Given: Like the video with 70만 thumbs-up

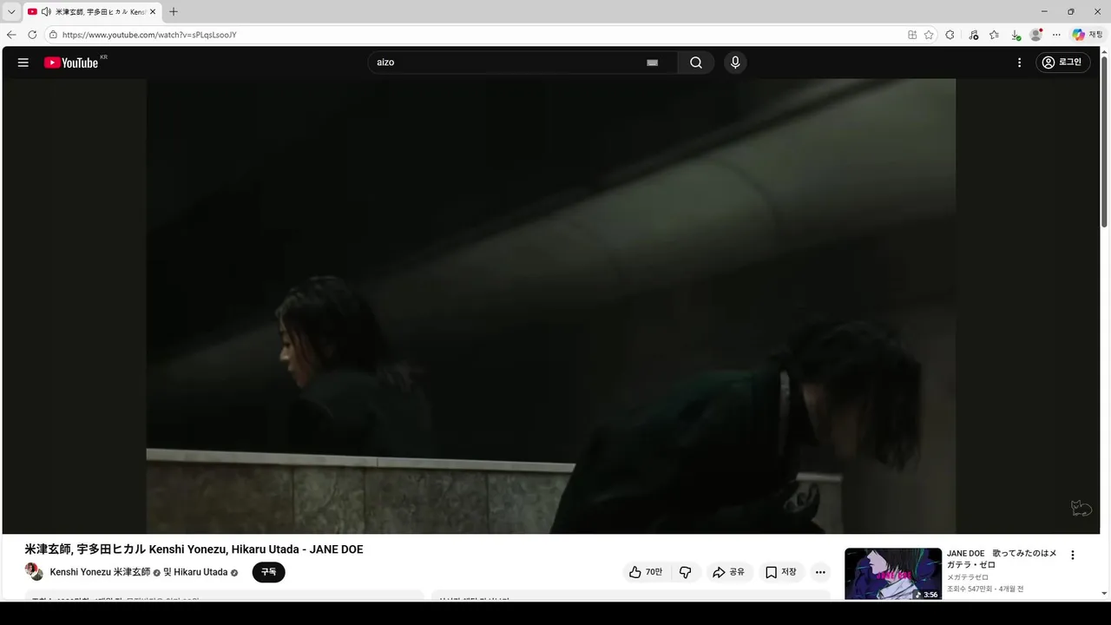Looking at the screenshot, I should pos(646,572).
